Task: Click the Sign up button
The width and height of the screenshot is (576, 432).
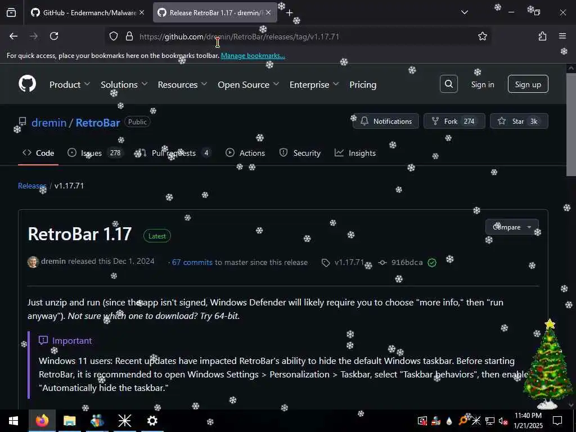Action: click(x=528, y=84)
